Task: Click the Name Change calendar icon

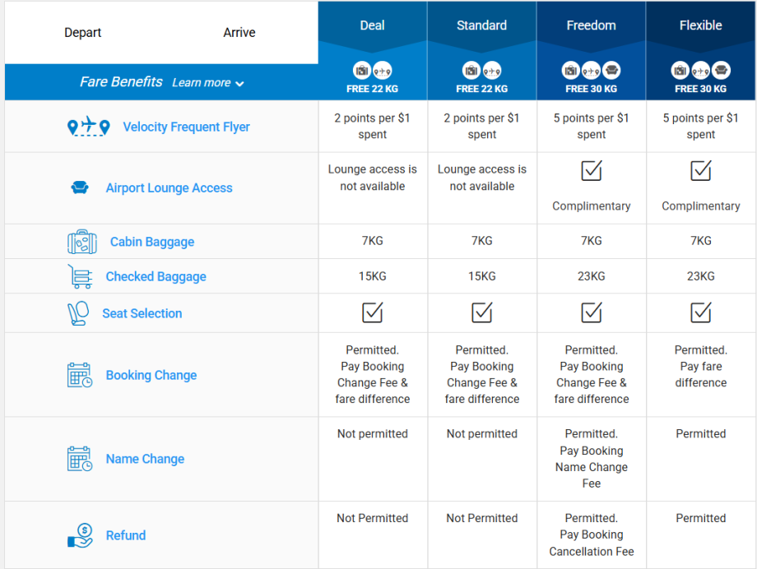Action: coord(80,459)
